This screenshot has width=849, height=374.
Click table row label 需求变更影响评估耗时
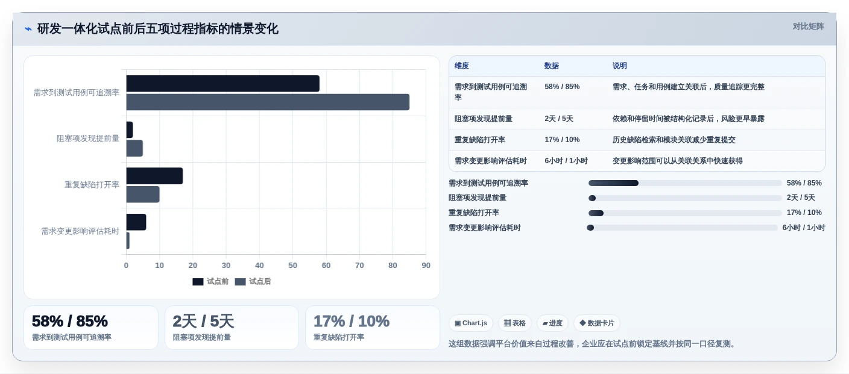coord(491,161)
